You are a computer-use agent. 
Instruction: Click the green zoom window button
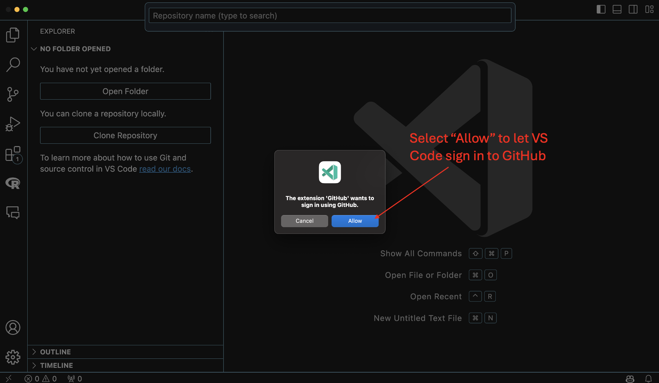point(26,9)
